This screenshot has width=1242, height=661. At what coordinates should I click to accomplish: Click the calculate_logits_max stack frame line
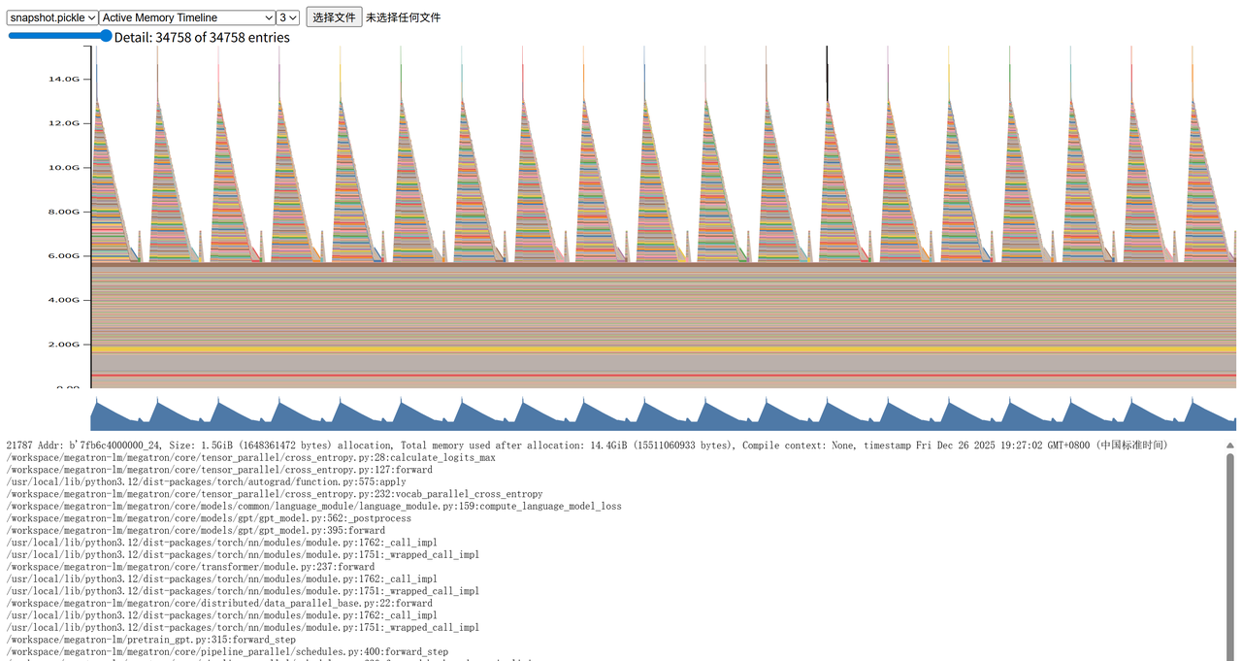(x=250, y=457)
